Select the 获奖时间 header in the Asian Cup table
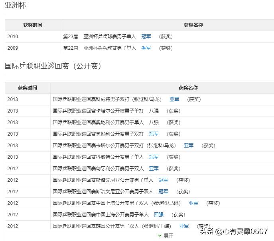Viewport: 274px width, 241px height. coord(33,25)
